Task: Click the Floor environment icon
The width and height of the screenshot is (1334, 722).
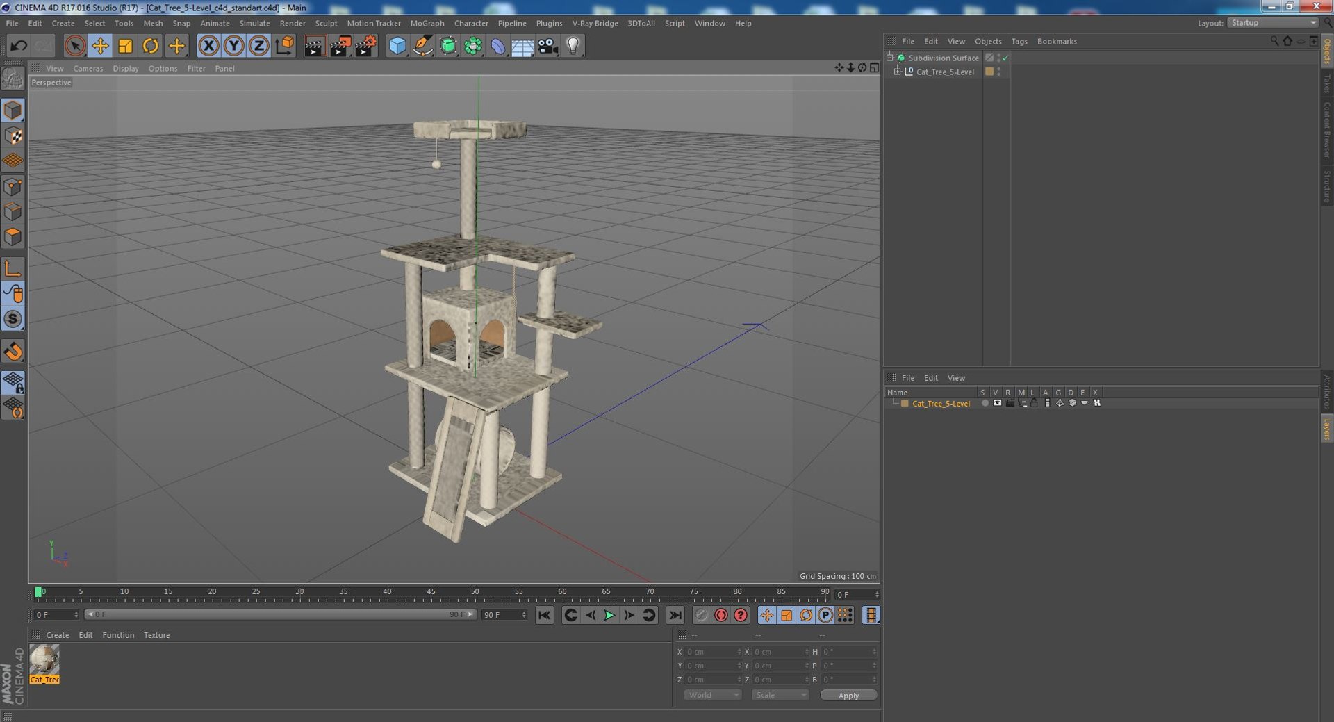Action: coord(522,46)
